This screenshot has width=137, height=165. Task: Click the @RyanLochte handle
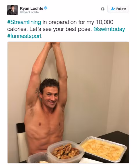[29, 12]
